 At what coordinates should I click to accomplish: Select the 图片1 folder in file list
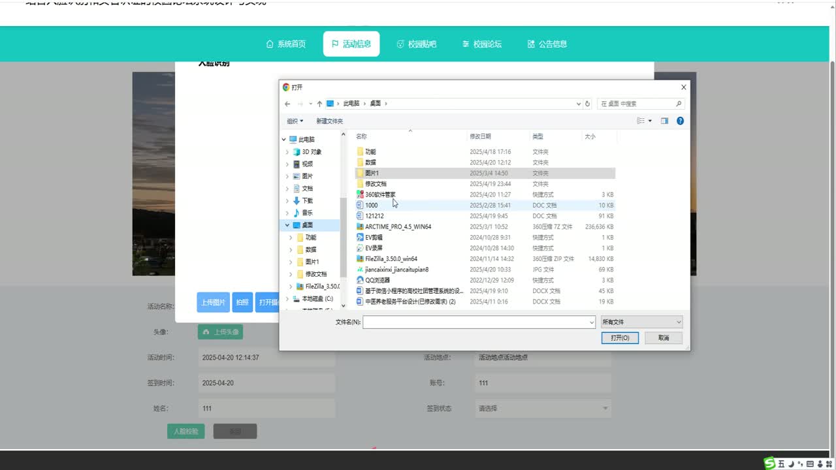click(x=372, y=173)
